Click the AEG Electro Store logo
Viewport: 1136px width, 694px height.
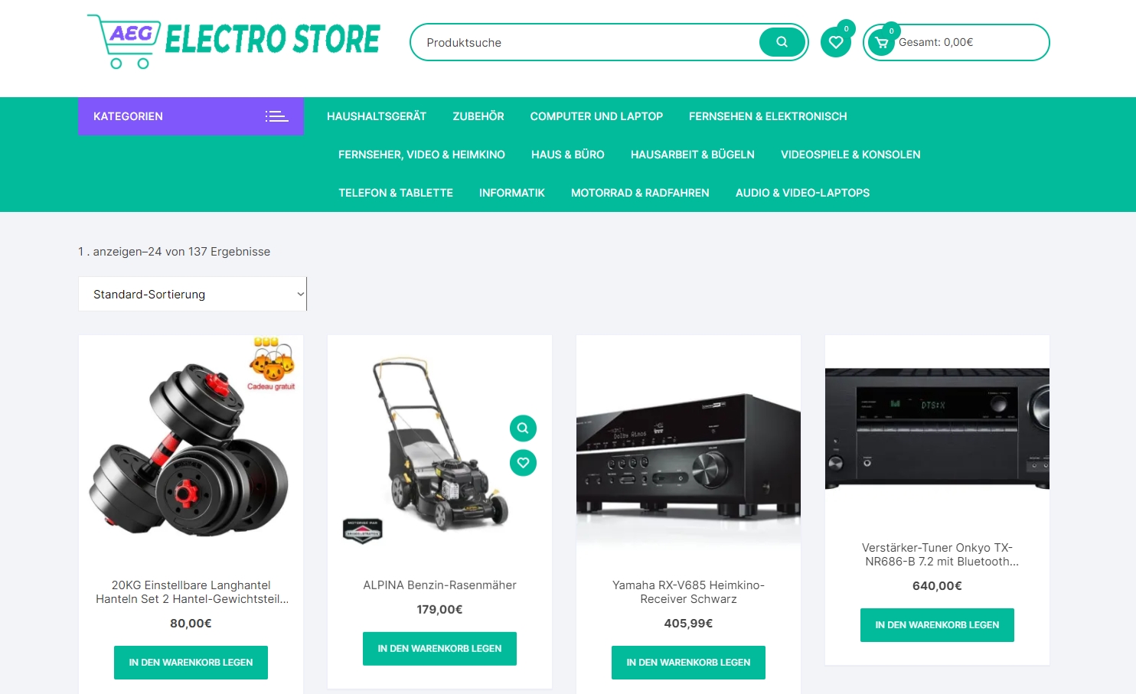233,41
